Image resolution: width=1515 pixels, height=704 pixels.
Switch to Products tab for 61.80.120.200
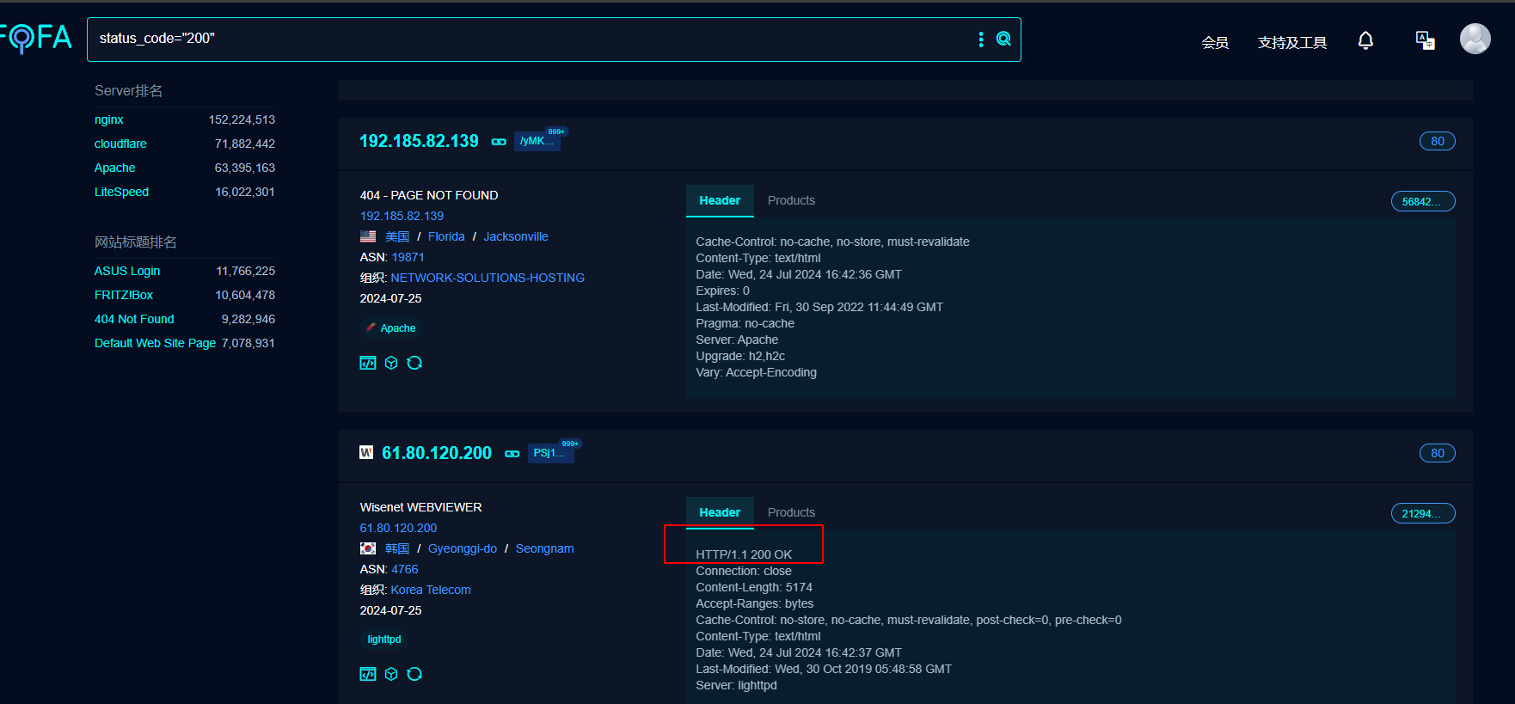(791, 512)
